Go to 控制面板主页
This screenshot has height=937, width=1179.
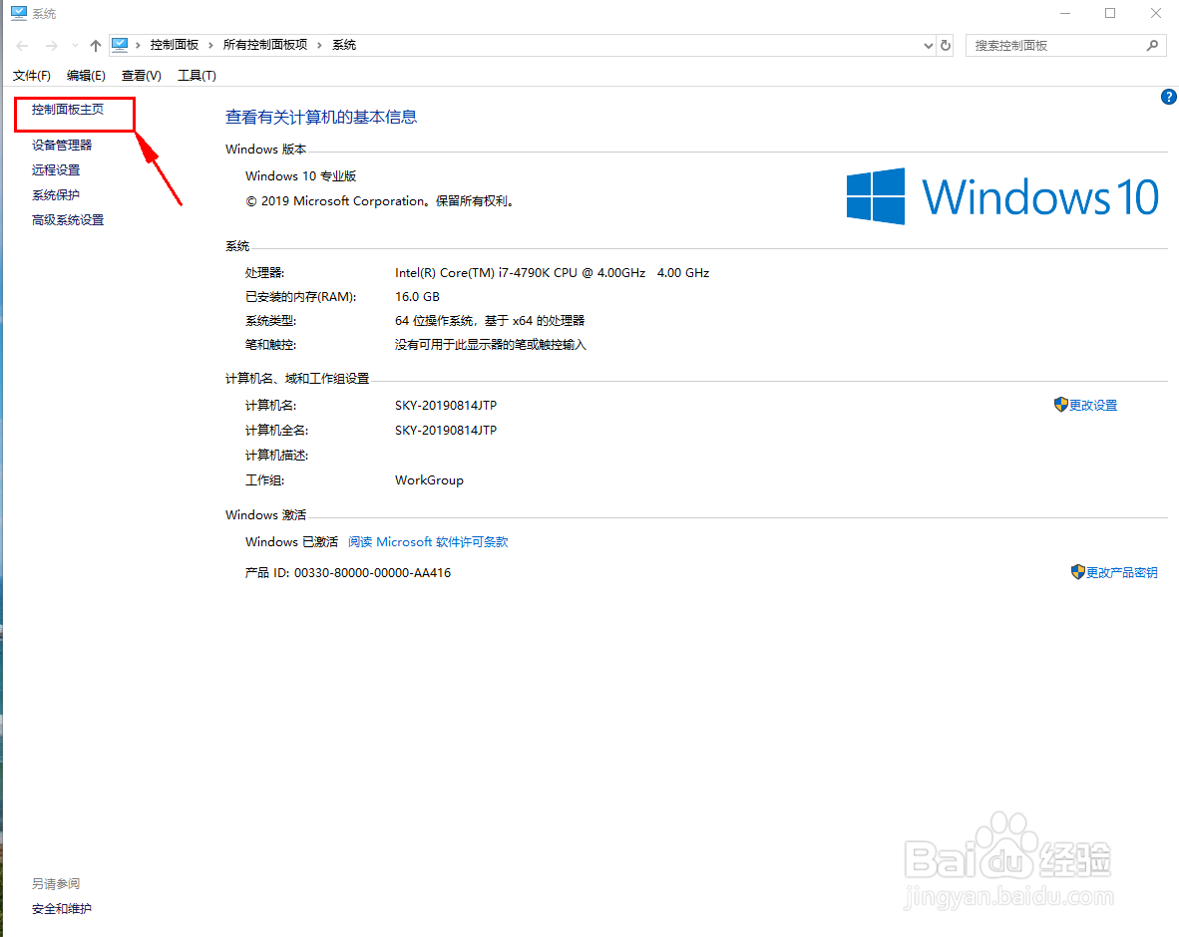click(x=68, y=110)
